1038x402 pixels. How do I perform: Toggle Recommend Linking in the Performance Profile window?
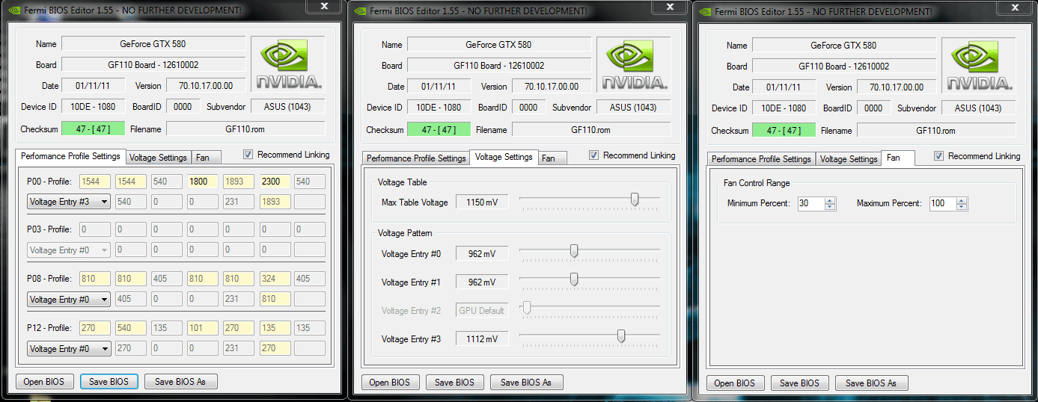[248, 155]
